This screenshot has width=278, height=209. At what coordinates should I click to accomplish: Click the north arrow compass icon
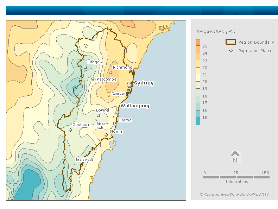point(235,157)
